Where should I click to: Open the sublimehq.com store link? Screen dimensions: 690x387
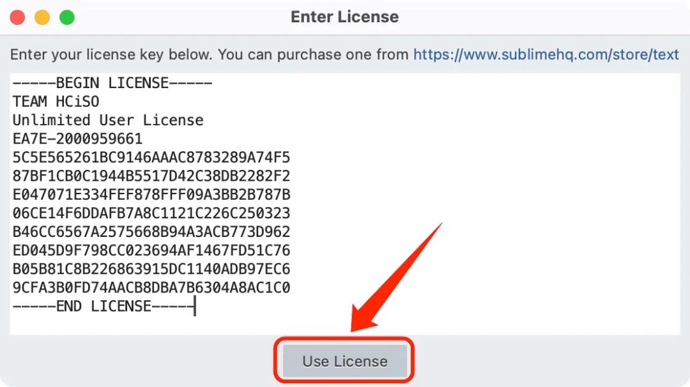pyautogui.click(x=546, y=54)
